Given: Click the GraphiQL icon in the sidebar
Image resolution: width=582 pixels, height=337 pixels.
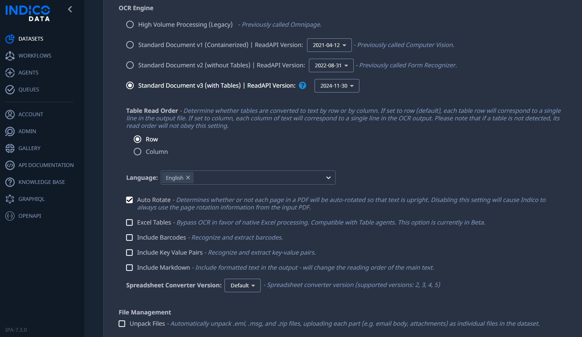Looking at the screenshot, I should click(10, 199).
